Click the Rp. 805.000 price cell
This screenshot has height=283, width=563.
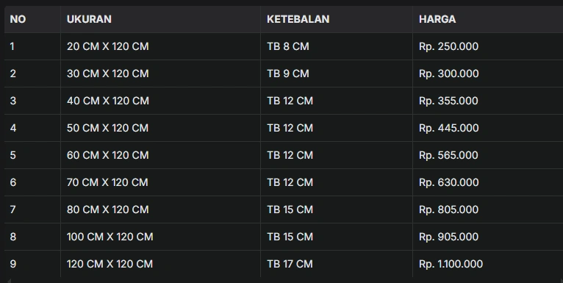[488, 209]
